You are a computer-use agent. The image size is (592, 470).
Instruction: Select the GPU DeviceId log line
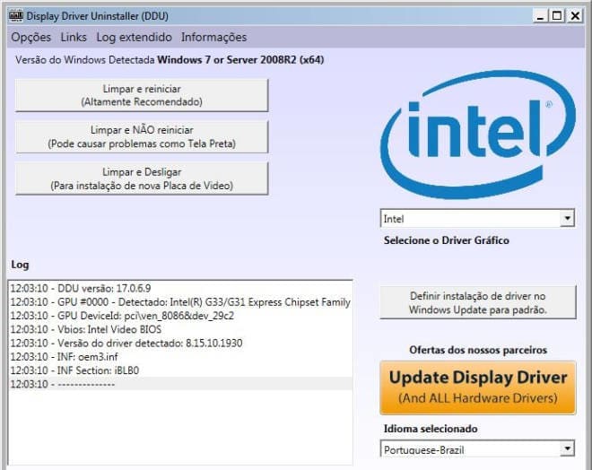click(180, 316)
